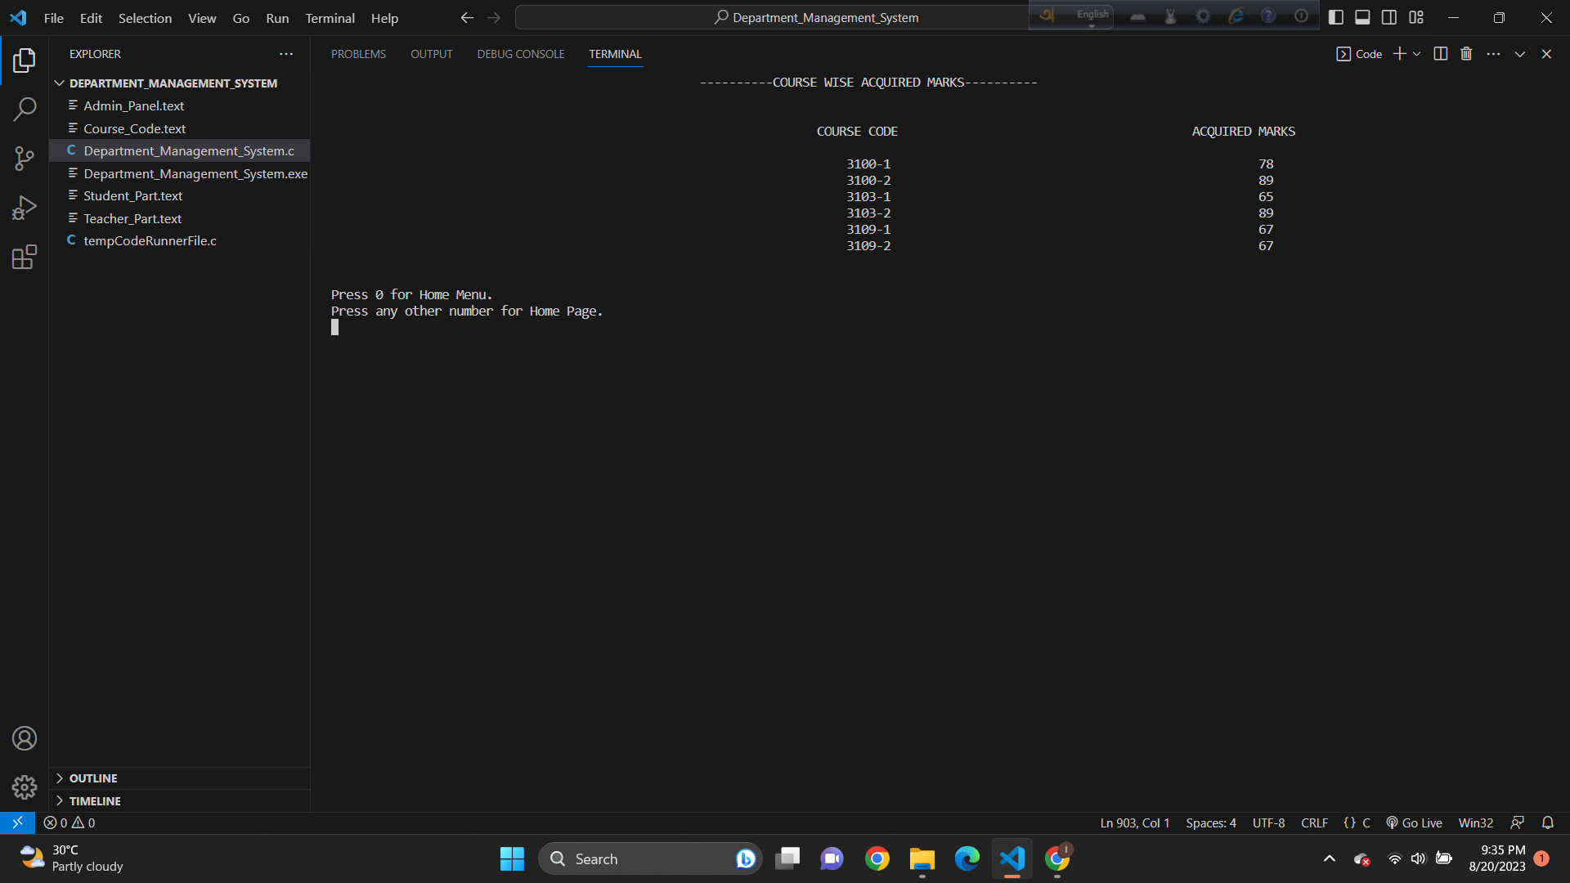The height and width of the screenshot is (883, 1570).
Task: Open the notifications bell in status bar
Action: pyautogui.click(x=1547, y=822)
